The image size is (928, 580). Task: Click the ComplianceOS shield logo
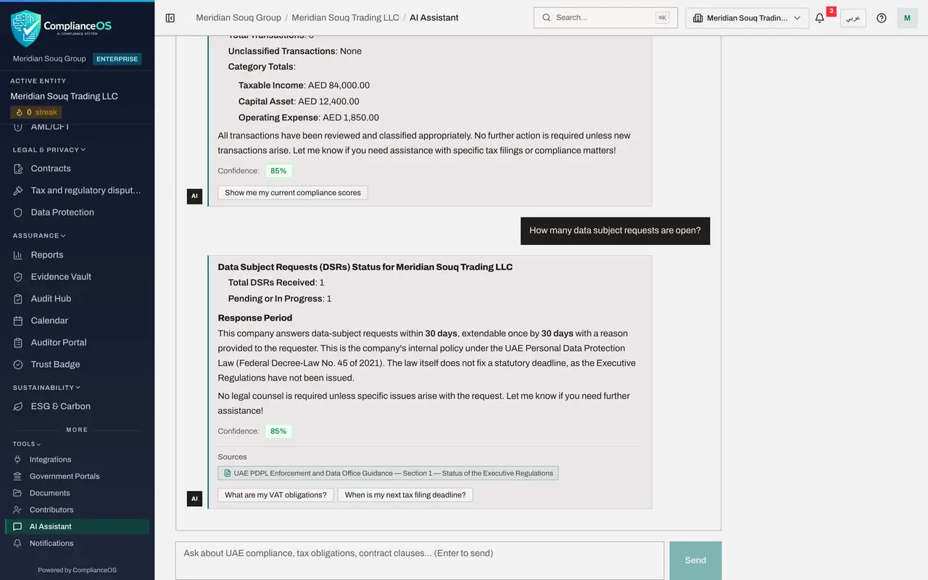(26, 28)
